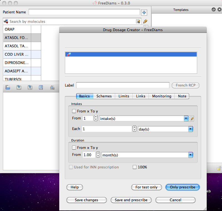Viewport: 222px width, 211px height.
Task: Click the Intakes From value stepper arrows
Action: tap(96, 118)
